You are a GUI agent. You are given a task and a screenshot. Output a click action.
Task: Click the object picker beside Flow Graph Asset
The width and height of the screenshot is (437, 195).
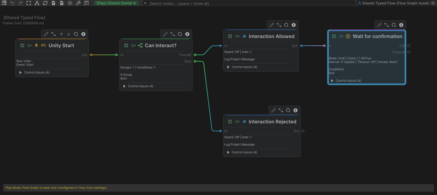(x=433, y=3)
